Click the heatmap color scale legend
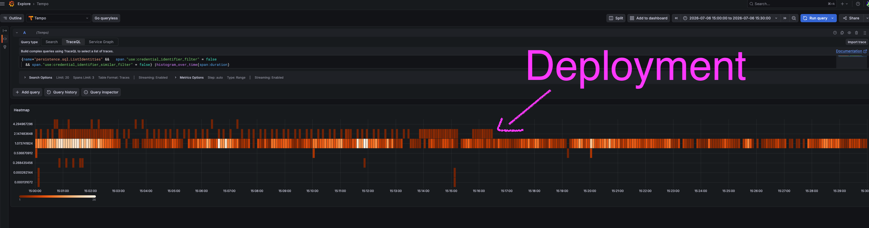Viewport: 869px width, 228px height. 57,196
